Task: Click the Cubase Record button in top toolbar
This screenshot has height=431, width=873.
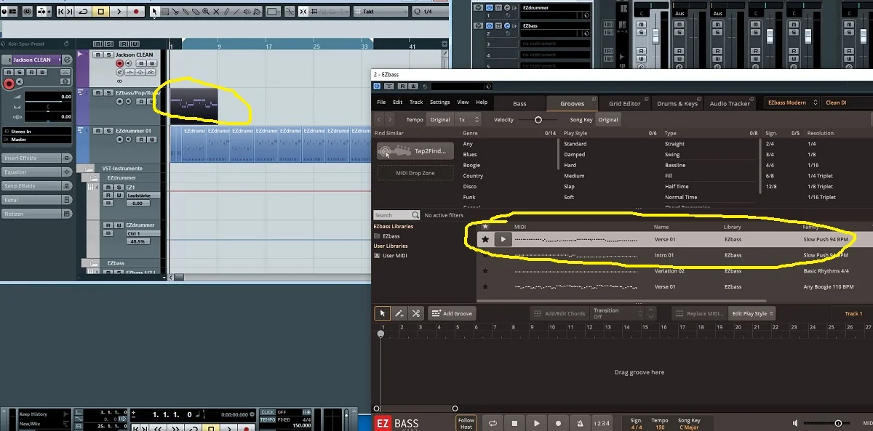Action: tap(136, 12)
